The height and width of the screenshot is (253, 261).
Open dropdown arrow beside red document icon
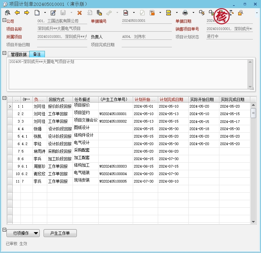134,13
